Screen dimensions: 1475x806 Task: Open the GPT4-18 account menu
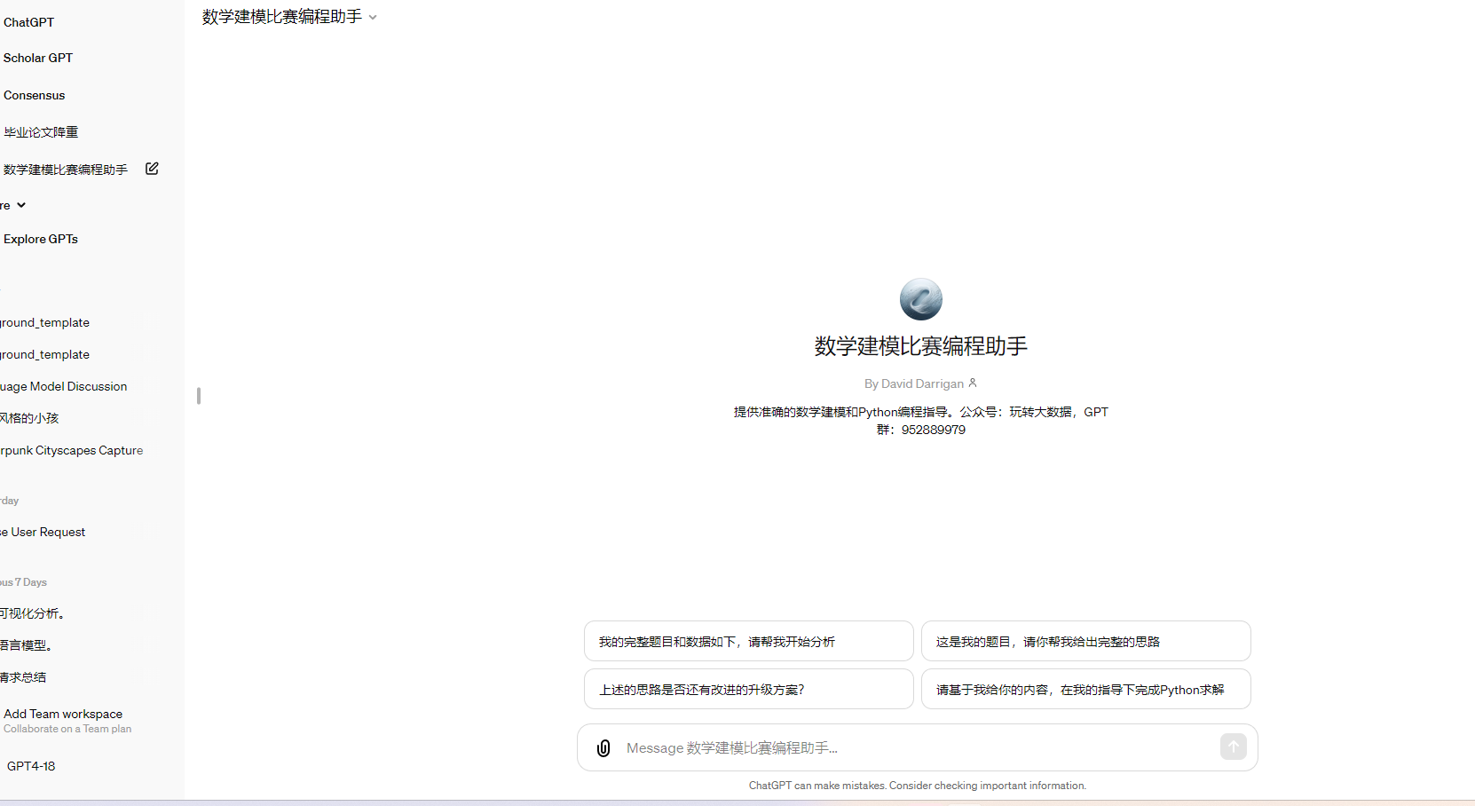click(31, 766)
